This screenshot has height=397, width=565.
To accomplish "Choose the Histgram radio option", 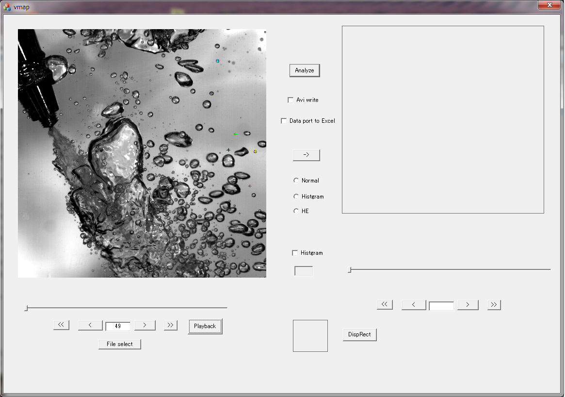I will click(296, 197).
